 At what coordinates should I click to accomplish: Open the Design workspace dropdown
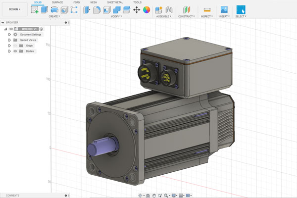14,9
